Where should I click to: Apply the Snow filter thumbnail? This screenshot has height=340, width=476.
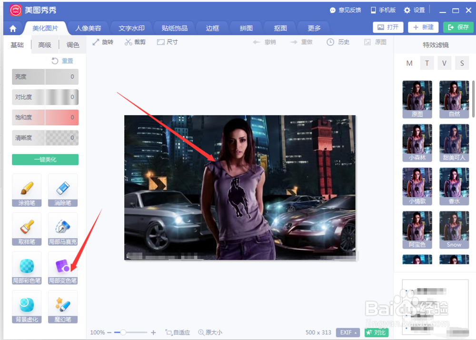coord(454,229)
